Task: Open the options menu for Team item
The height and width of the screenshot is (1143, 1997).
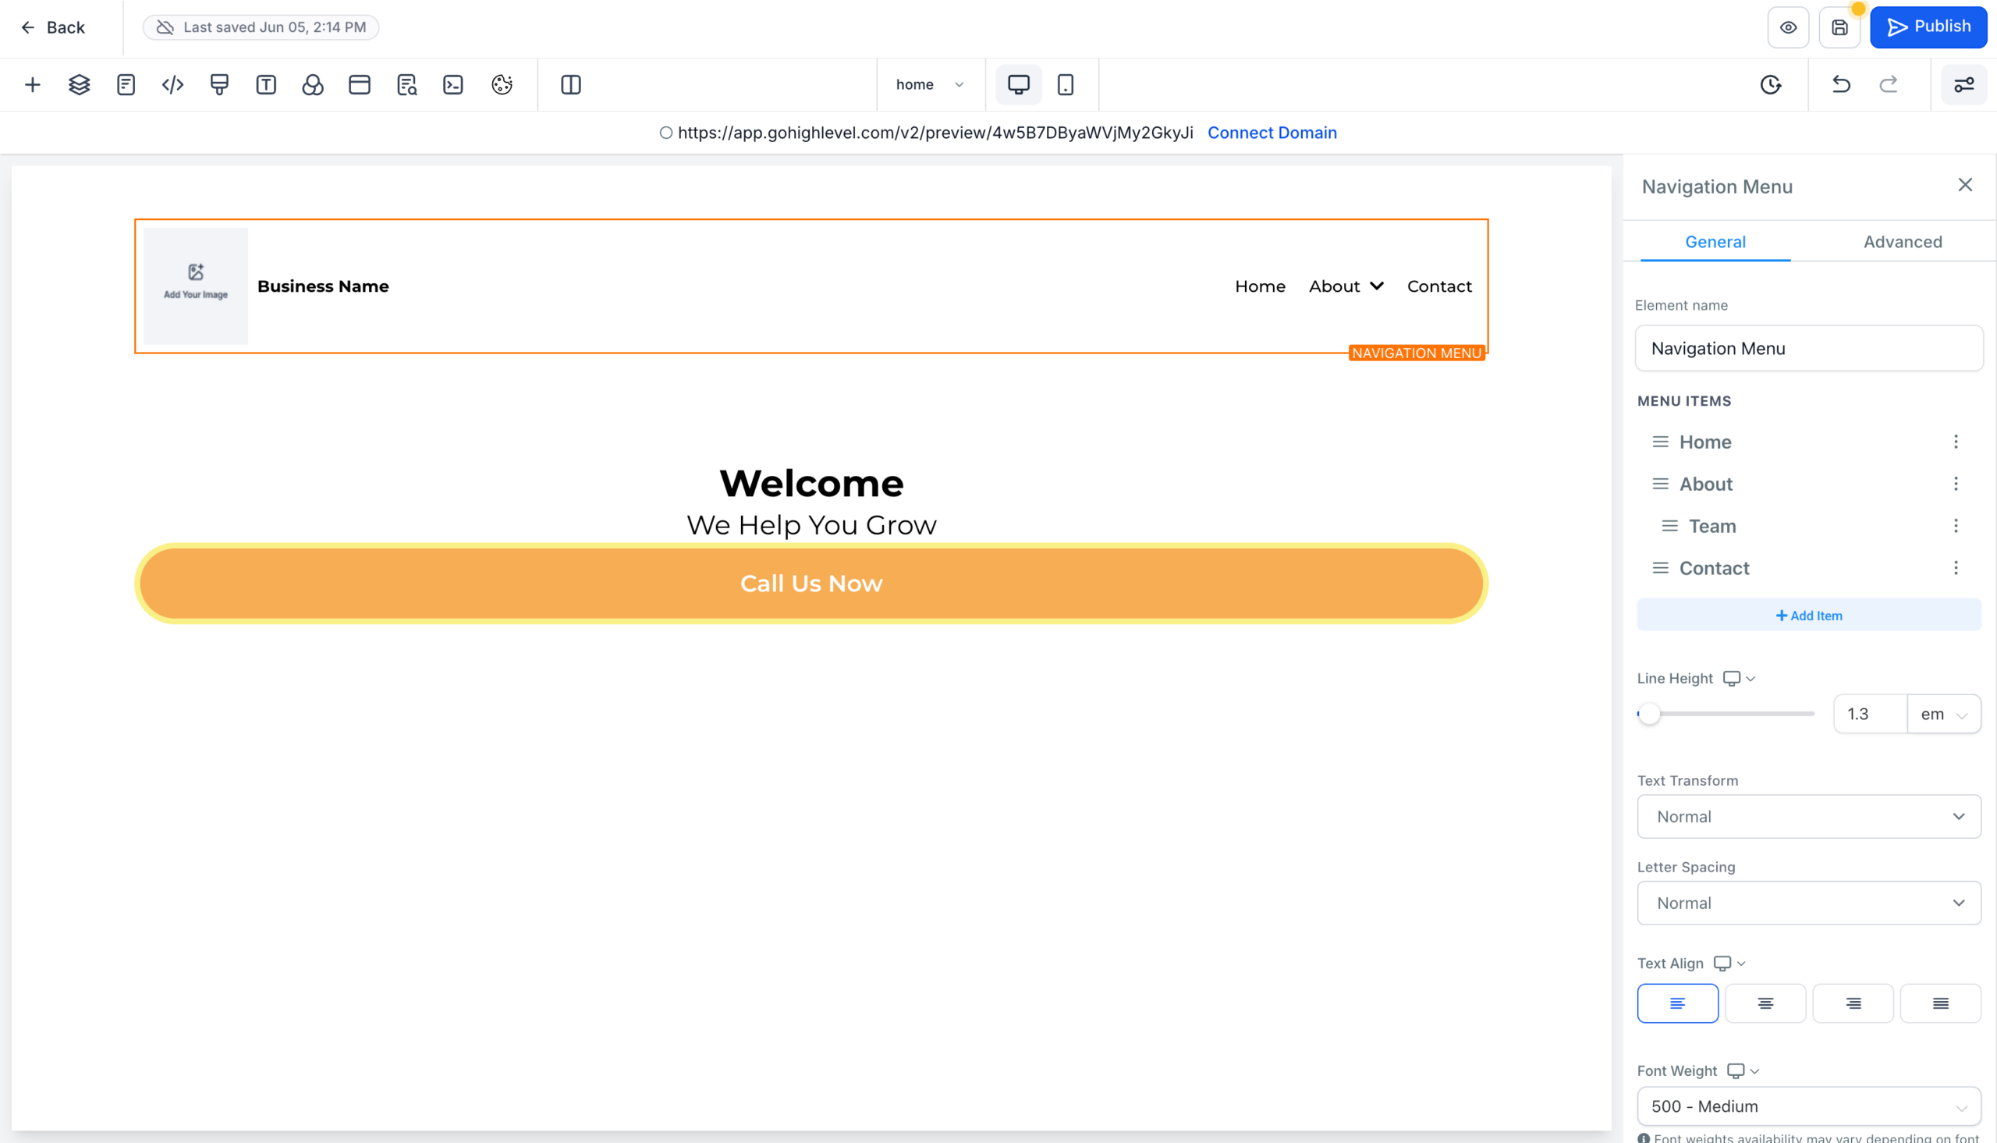Action: click(1956, 526)
